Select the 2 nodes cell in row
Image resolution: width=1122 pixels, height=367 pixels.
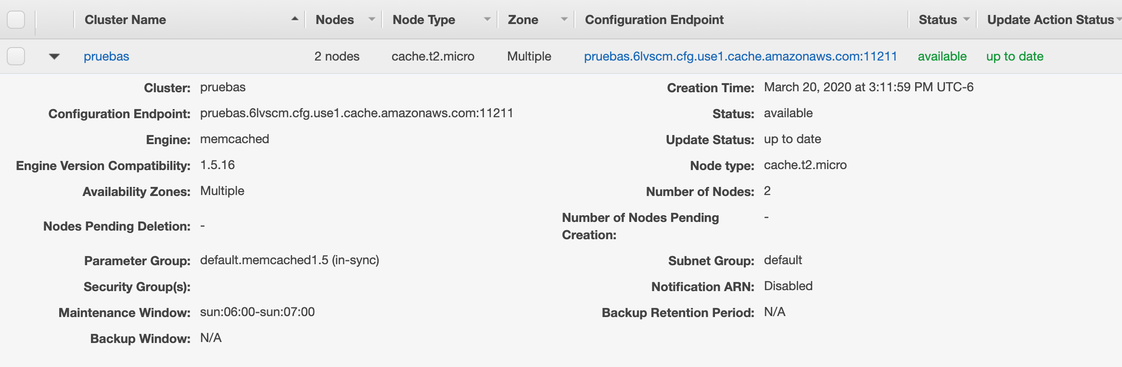337,56
